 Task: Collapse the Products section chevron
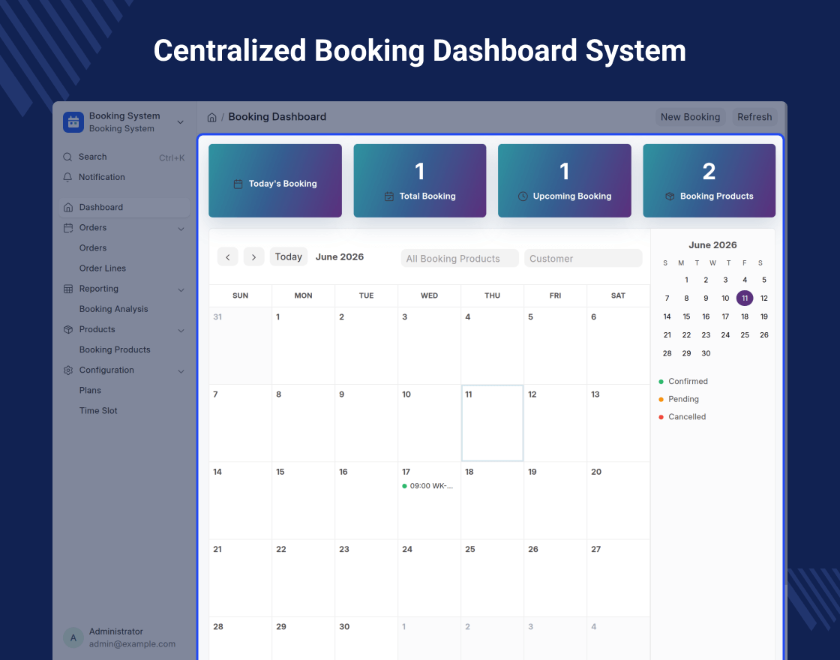tap(181, 331)
